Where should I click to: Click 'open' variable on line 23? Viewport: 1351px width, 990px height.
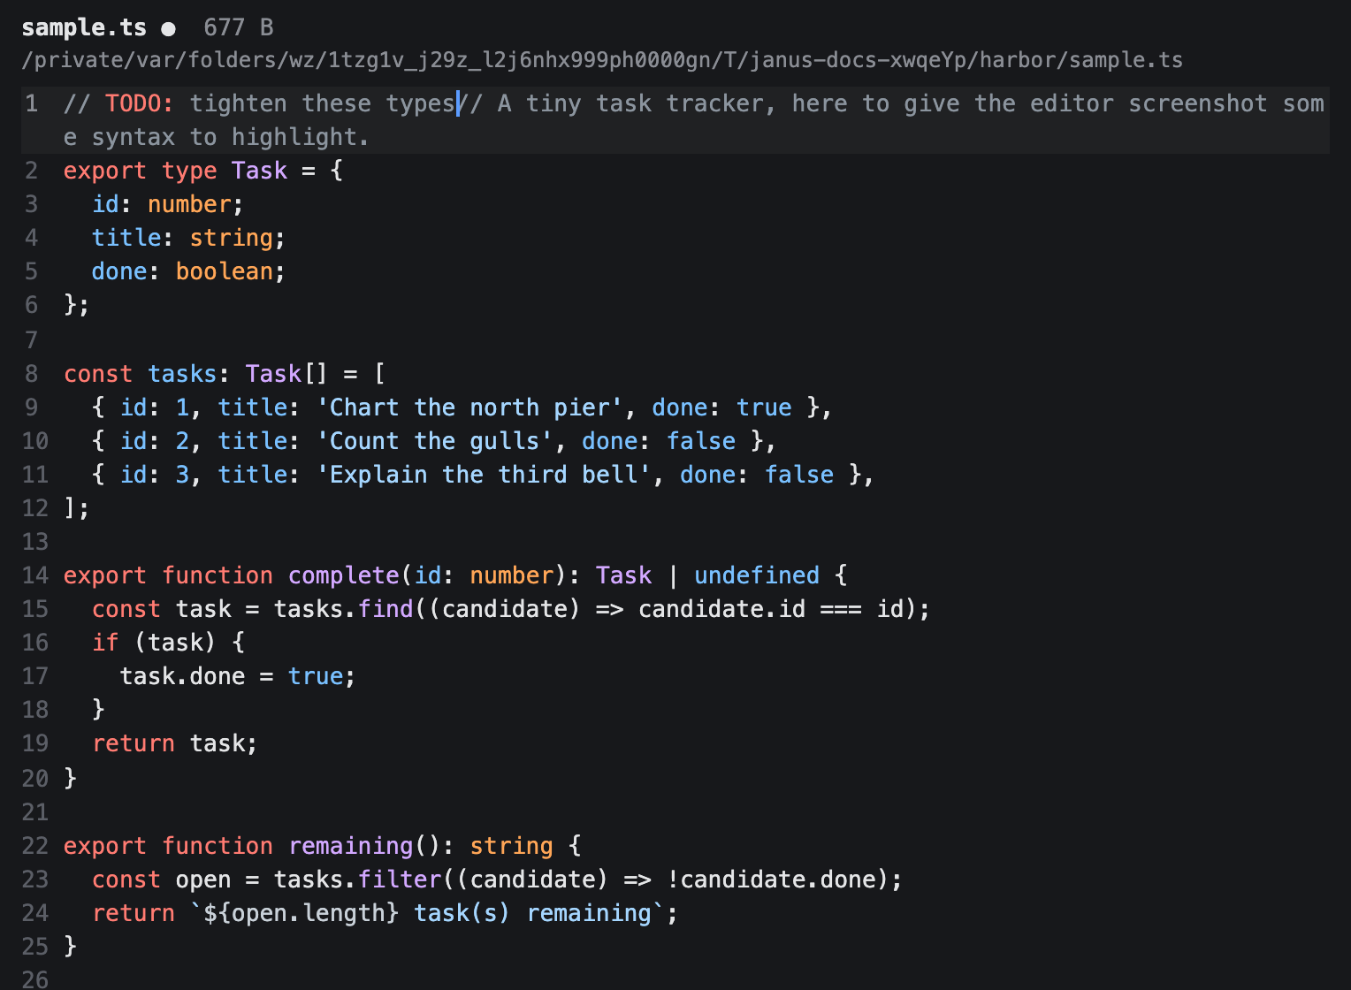[203, 880]
